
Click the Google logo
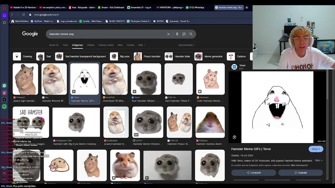(30, 34)
